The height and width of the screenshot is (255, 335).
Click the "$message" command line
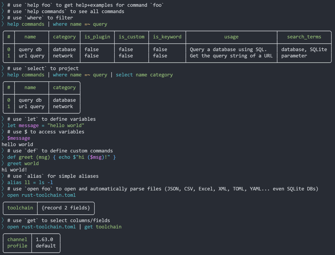point(19,138)
